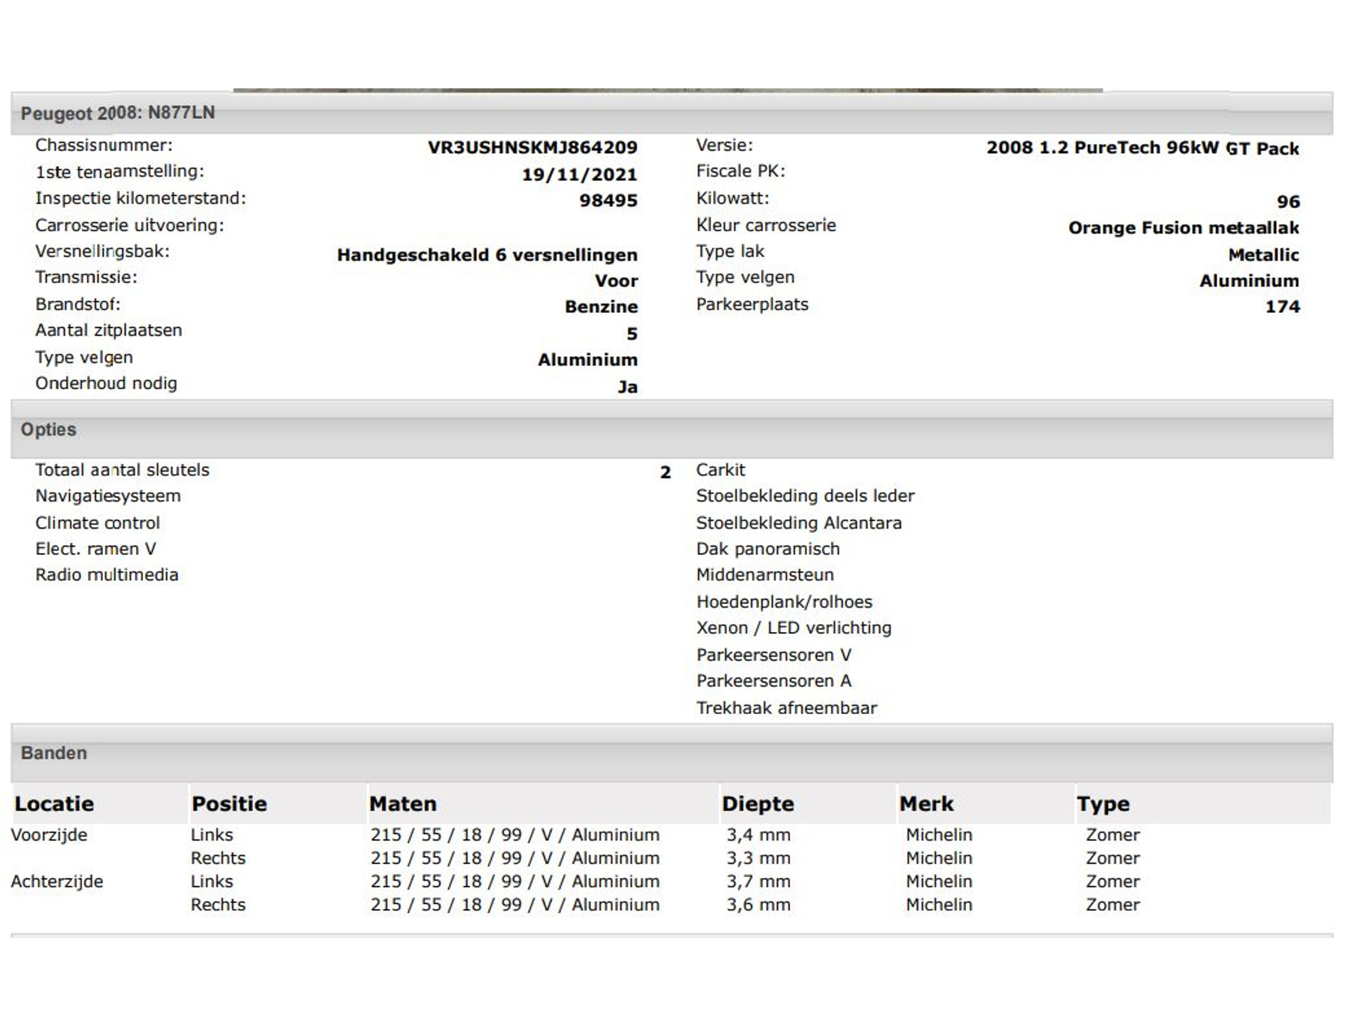Screen dimensions: 1368x1026
Task: Click the Maten column header
Action: [403, 804]
